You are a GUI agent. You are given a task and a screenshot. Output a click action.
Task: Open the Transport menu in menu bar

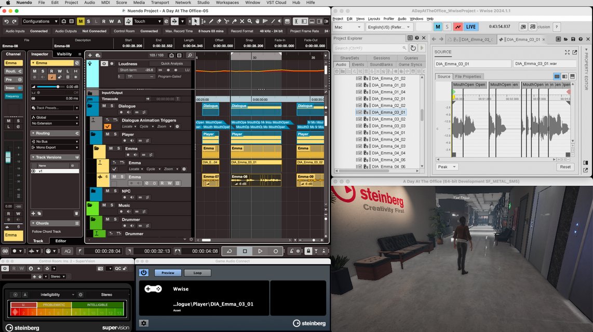[160, 3]
